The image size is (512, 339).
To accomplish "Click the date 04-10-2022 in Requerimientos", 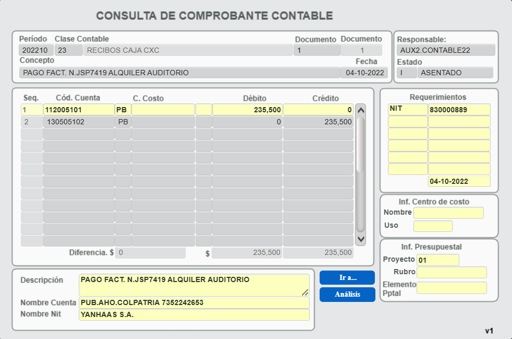I will tap(459, 181).
